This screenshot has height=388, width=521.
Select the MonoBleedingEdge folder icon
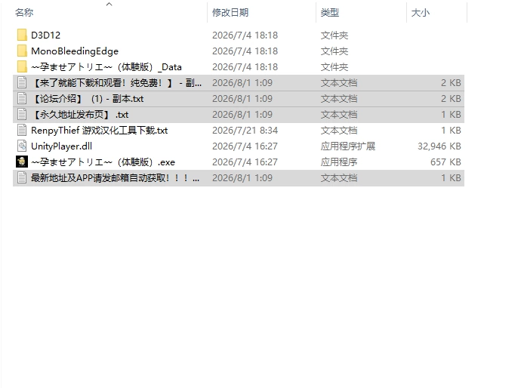coord(22,51)
